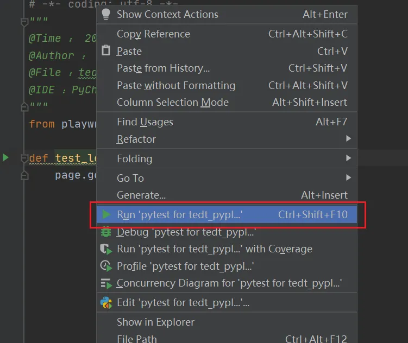Select File Path menu entry
Image resolution: width=408 pixels, height=343 pixels.
(x=227, y=338)
